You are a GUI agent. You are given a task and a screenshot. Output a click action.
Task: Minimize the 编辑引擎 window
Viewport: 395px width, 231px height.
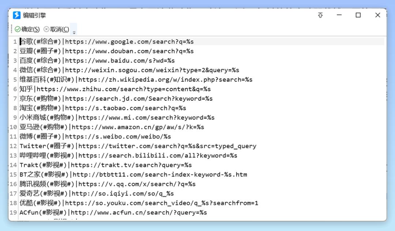(x=339, y=15)
